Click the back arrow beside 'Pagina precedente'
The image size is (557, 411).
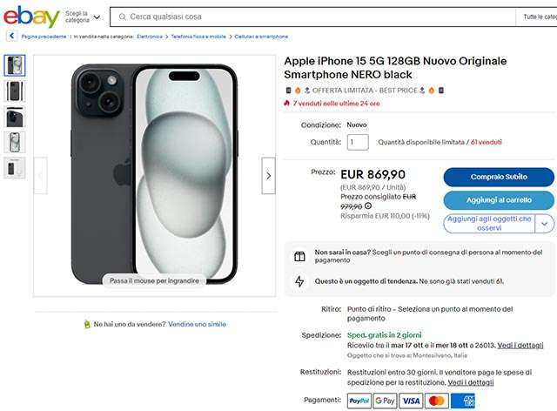click(x=11, y=37)
